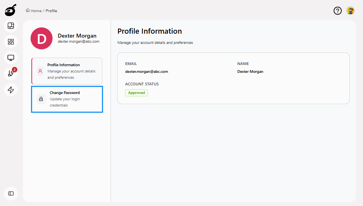Screen dimensions: 363x206
Task: Click the Profile breadcrumb item
Action: (51, 11)
